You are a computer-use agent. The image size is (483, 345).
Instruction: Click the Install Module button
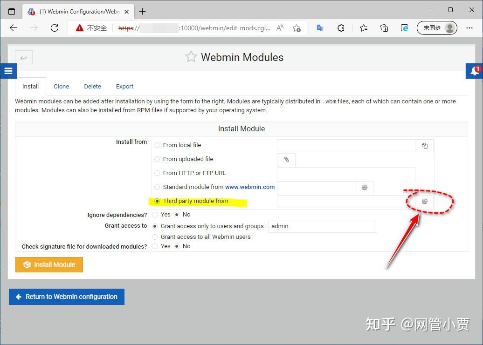coord(49,264)
